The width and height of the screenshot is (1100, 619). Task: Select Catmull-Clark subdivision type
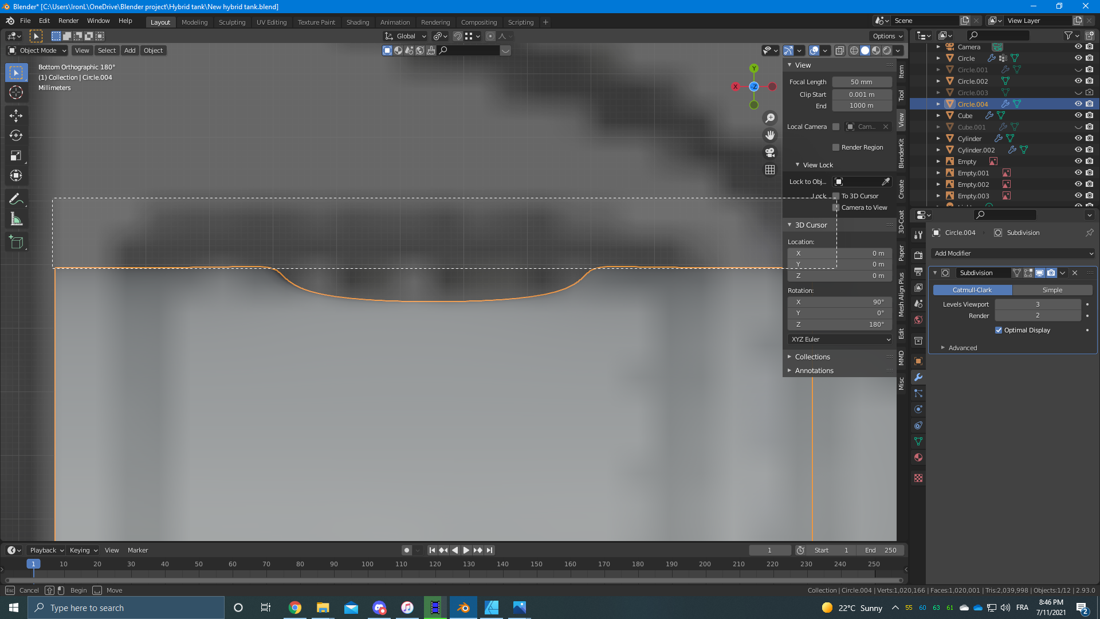pyautogui.click(x=972, y=290)
